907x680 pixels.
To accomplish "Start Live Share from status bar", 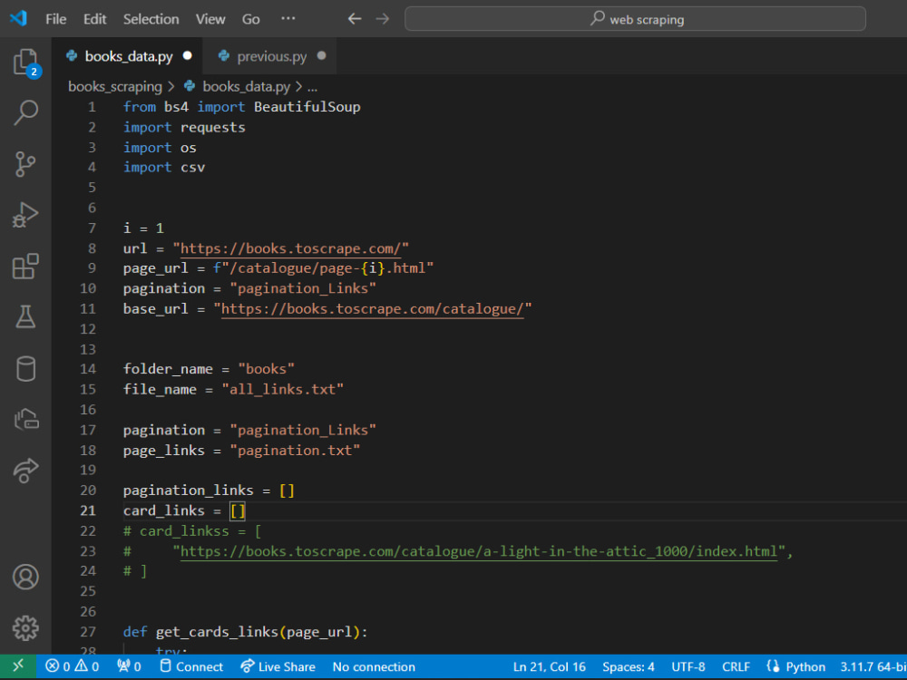I will pyautogui.click(x=278, y=666).
